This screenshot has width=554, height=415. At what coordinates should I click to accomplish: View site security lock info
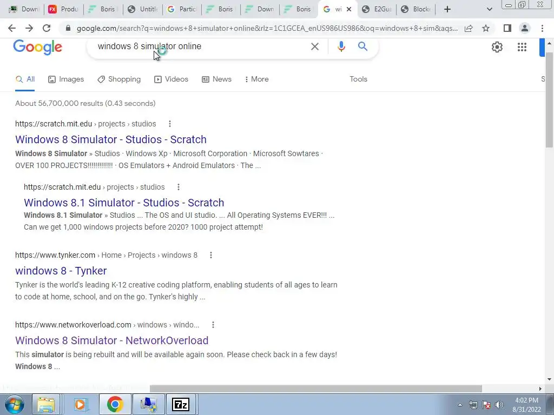tap(68, 28)
